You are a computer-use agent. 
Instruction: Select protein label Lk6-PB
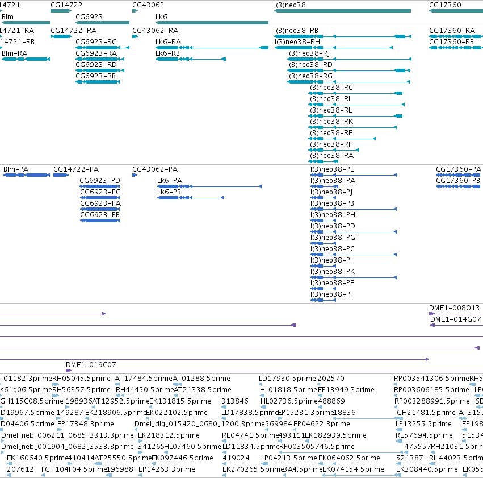169,192
